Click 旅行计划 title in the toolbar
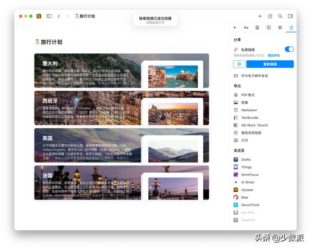Image resolution: width=311 pixels, height=249 pixels. point(85,16)
